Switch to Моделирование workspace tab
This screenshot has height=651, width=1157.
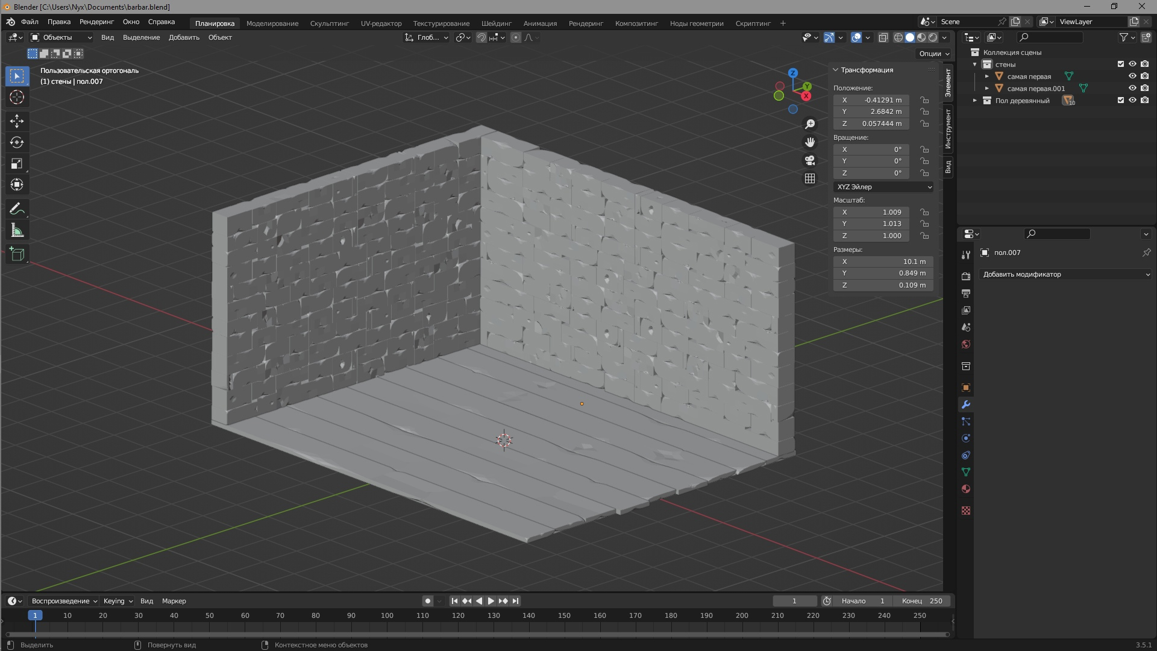coord(272,24)
